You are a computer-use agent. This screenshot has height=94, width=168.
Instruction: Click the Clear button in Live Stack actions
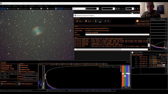pos(5,74)
